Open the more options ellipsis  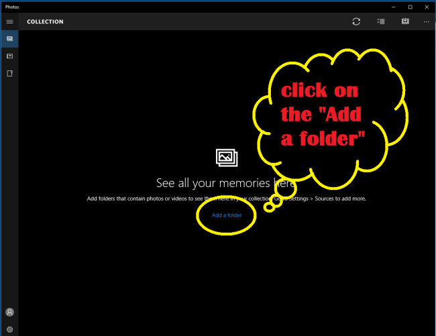[426, 21]
